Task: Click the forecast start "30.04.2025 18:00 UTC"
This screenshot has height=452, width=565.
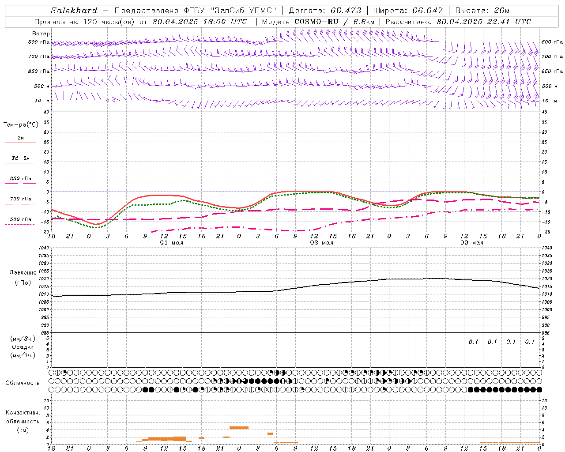Action: coord(200,22)
